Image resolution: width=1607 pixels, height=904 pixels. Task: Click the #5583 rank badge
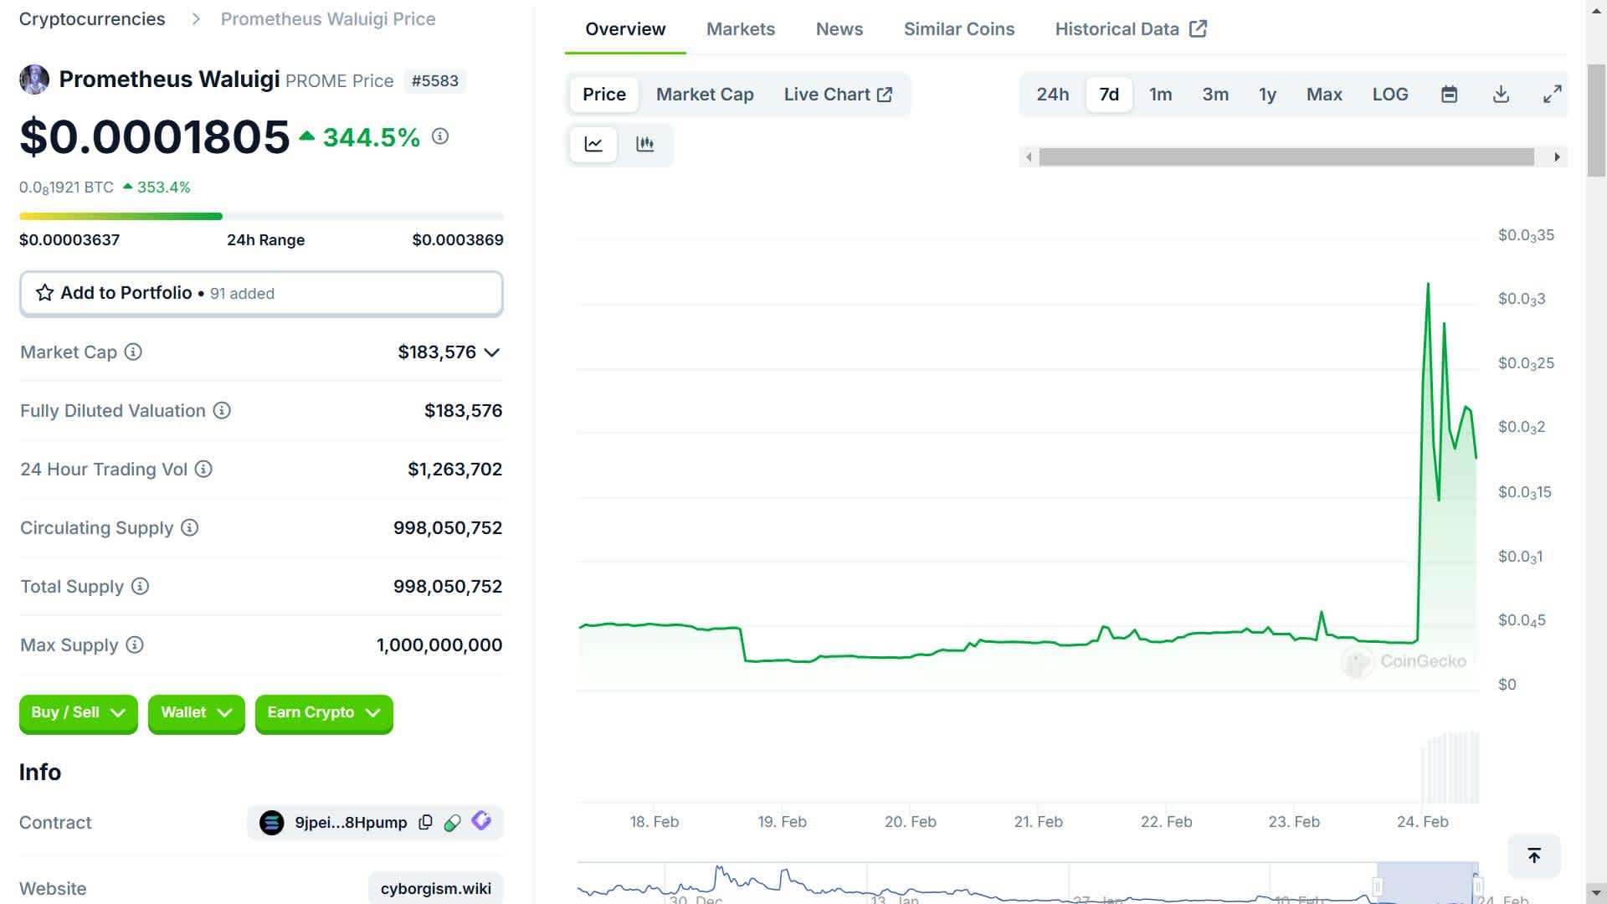(434, 81)
